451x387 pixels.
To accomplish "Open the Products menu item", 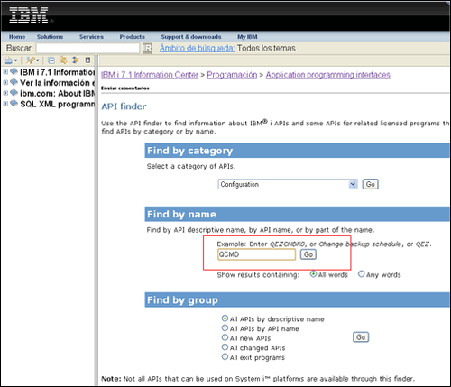I will point(133,37).
